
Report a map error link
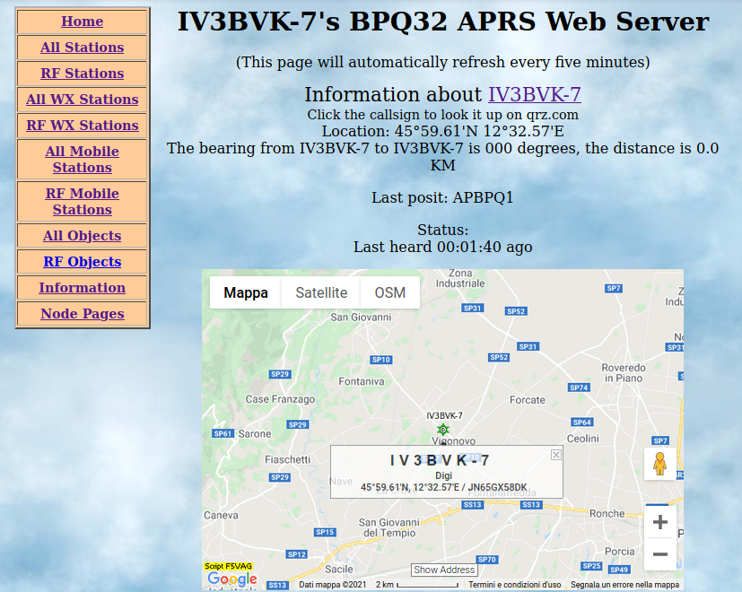click(x=624, y=585)
